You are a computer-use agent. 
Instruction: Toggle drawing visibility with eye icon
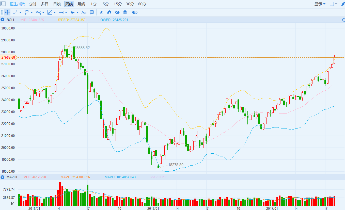click(117, 12)
